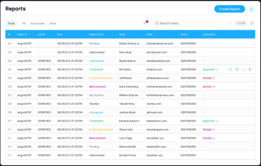Focus the Search leads input field
This screenshot has width=261, height=166.
click(x=188, y=23)
